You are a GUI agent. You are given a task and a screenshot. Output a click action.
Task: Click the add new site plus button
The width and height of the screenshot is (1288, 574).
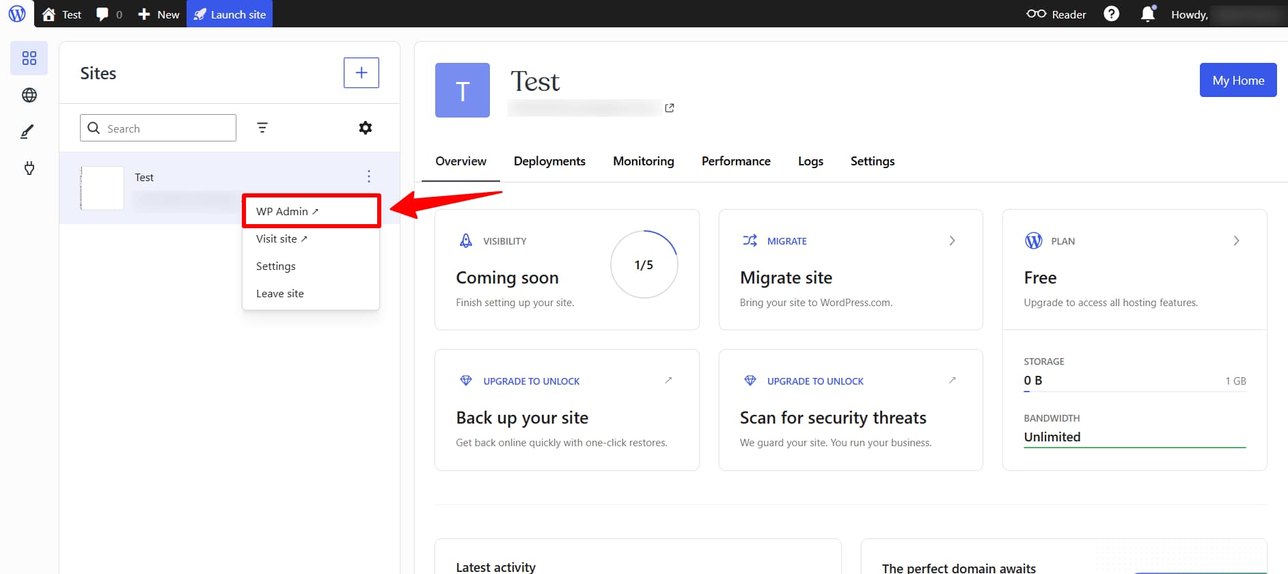coord(361,72)
